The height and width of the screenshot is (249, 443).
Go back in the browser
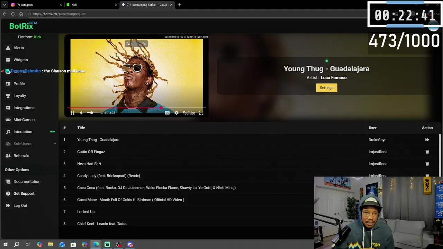[x=4, y=14]
